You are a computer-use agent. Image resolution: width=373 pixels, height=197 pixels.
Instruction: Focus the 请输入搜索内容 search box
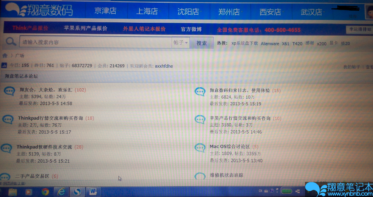[x=95, y=42]
